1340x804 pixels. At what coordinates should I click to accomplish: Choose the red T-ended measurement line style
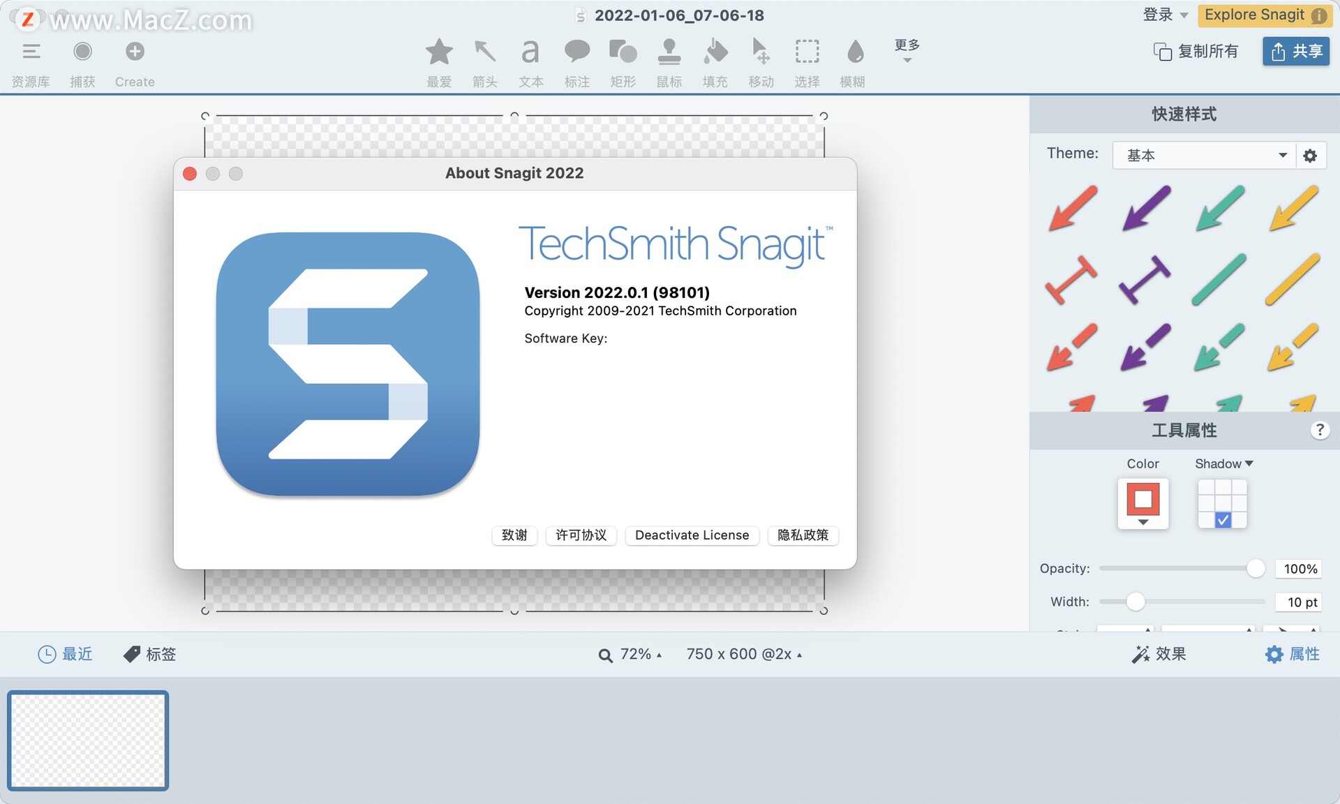tap(1071, 279)
